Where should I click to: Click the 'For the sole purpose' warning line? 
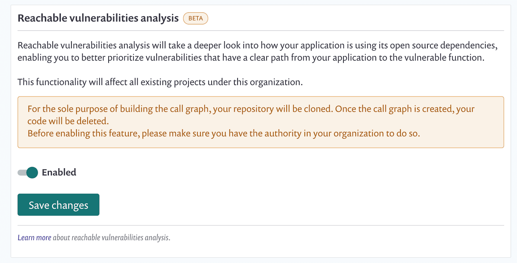[251, 109]
